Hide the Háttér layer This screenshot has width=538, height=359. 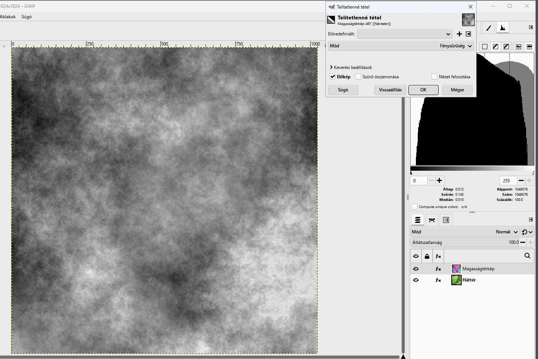pyautogui.click(x=416, y=280)
